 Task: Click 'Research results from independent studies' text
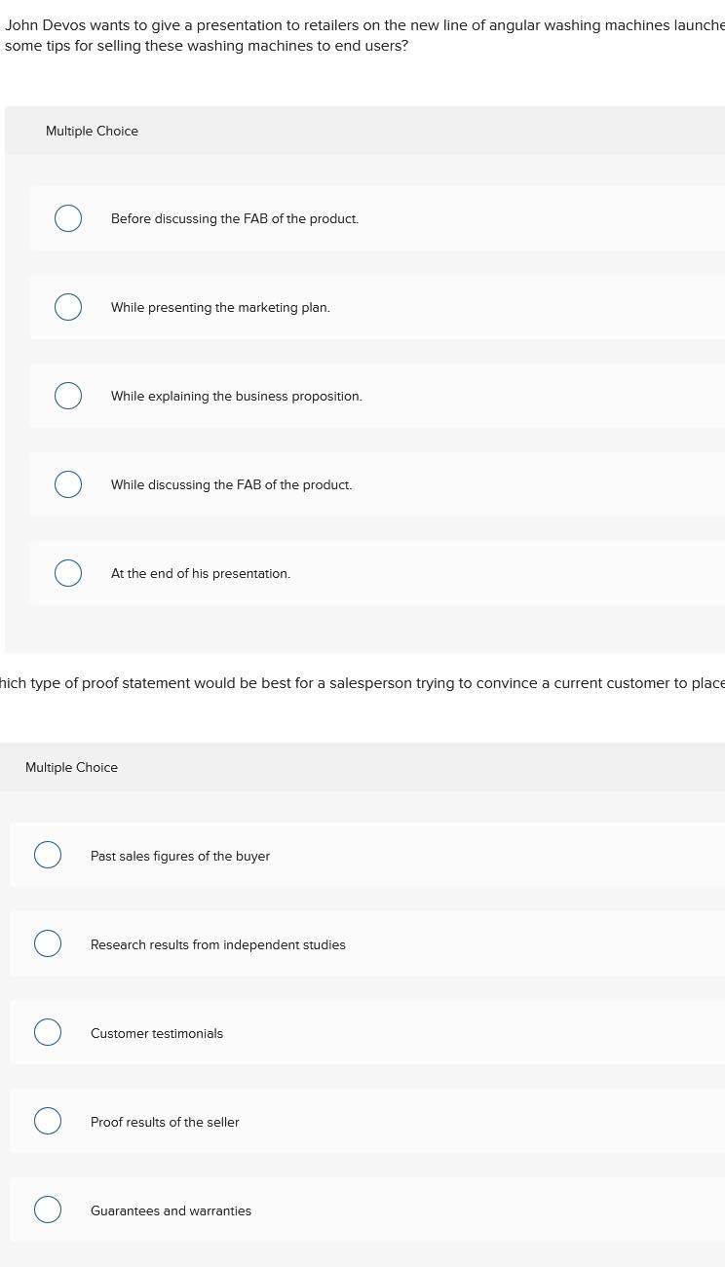pyautogui.click(x=218, y=945)
